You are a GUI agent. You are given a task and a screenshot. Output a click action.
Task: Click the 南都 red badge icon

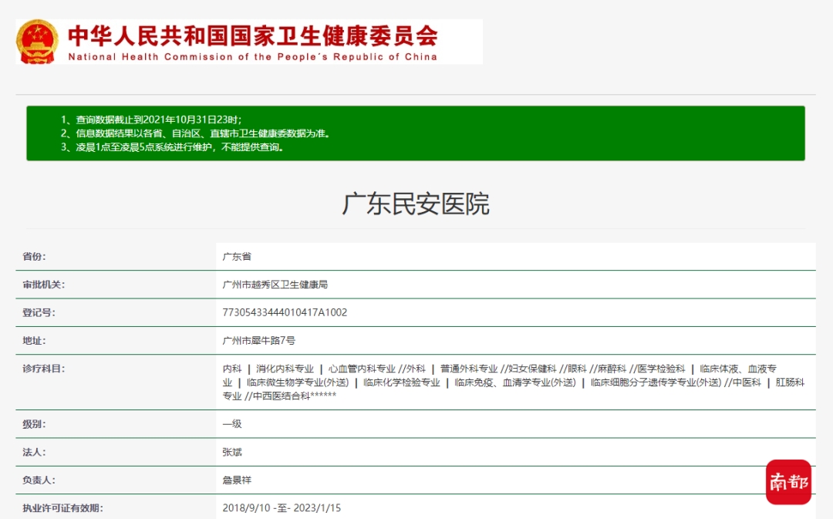click(x=788, y=482)
